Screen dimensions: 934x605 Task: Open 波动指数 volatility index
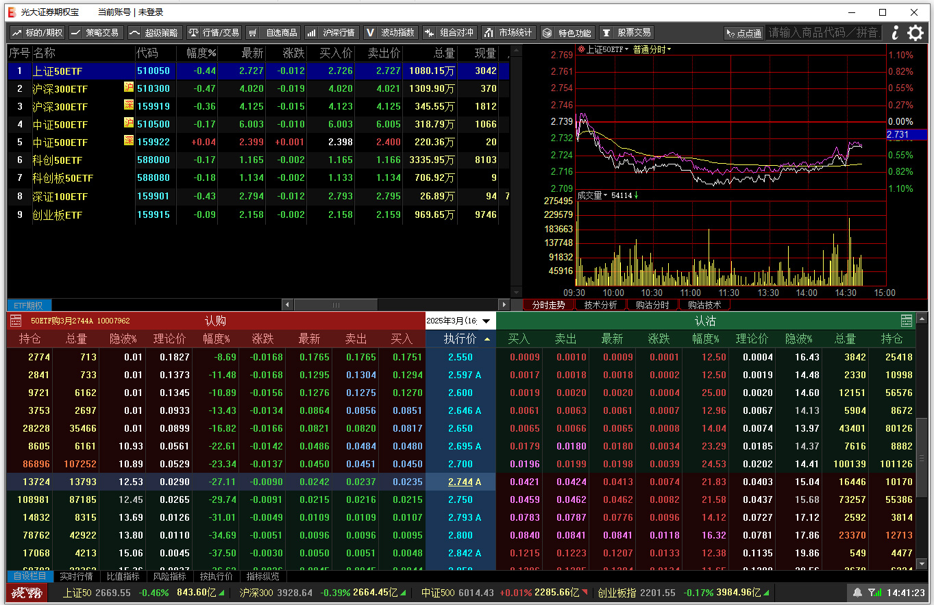(x=390, y=32)
